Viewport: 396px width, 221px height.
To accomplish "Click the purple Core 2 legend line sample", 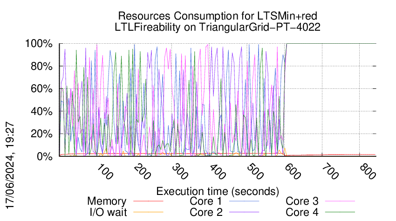I will (x=244, y=212).
